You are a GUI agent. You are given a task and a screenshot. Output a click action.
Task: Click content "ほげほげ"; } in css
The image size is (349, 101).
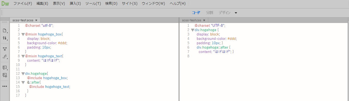216,52
